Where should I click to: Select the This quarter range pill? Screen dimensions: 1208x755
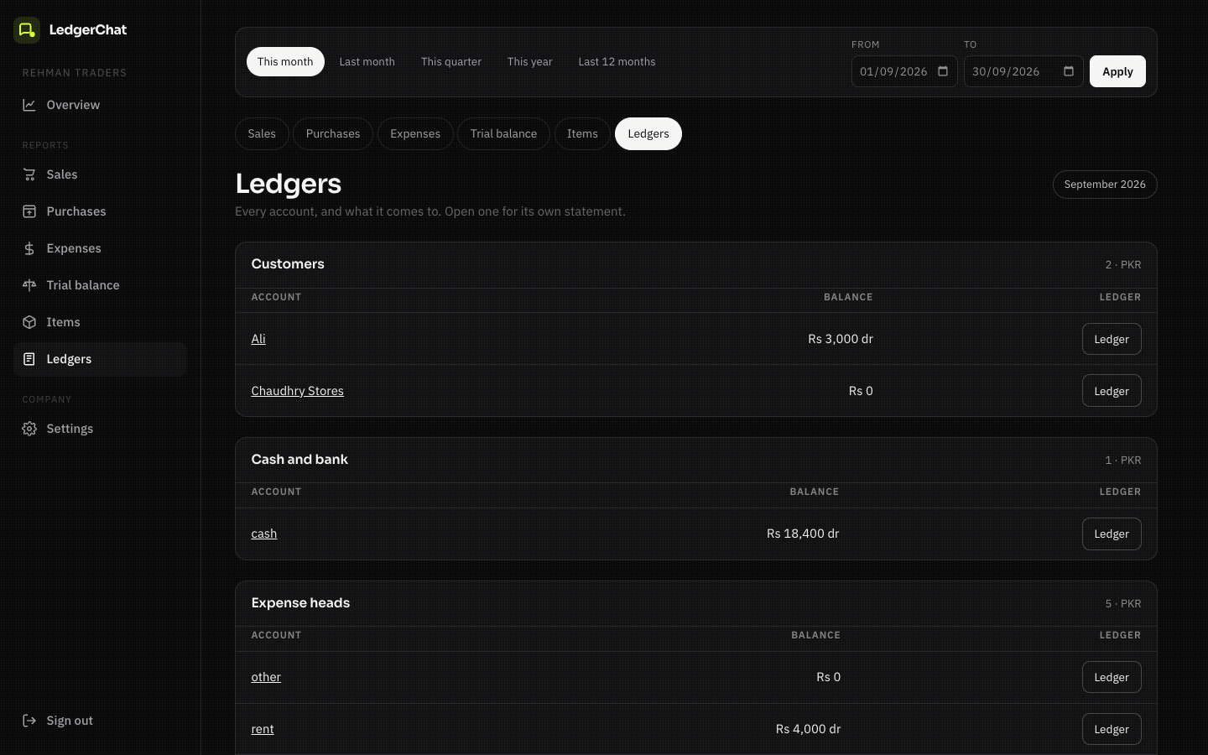(451, 62)
